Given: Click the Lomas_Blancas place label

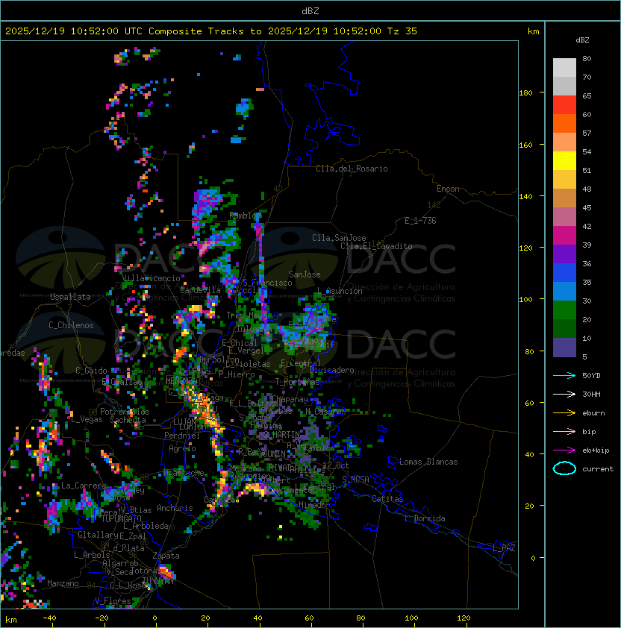Looking at the screenshot, I should [428, 462].
